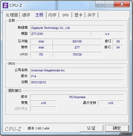The width and height of the screenshot is (133, 136).
Task: Click the 模型 label
Action: [x=24, y=34]
